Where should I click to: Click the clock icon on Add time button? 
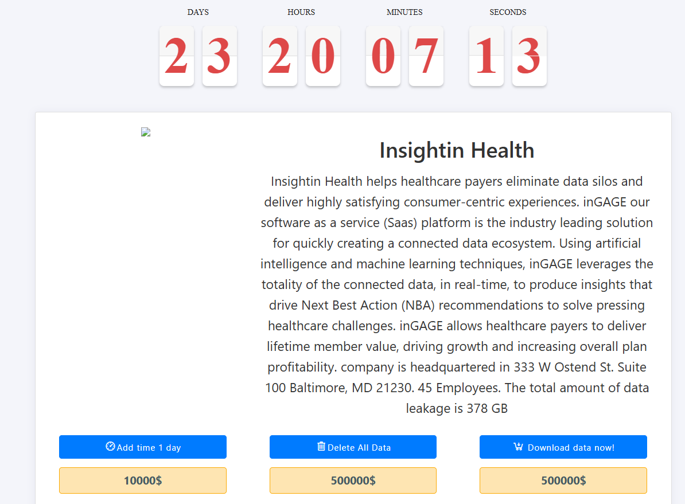click(109, 447)
